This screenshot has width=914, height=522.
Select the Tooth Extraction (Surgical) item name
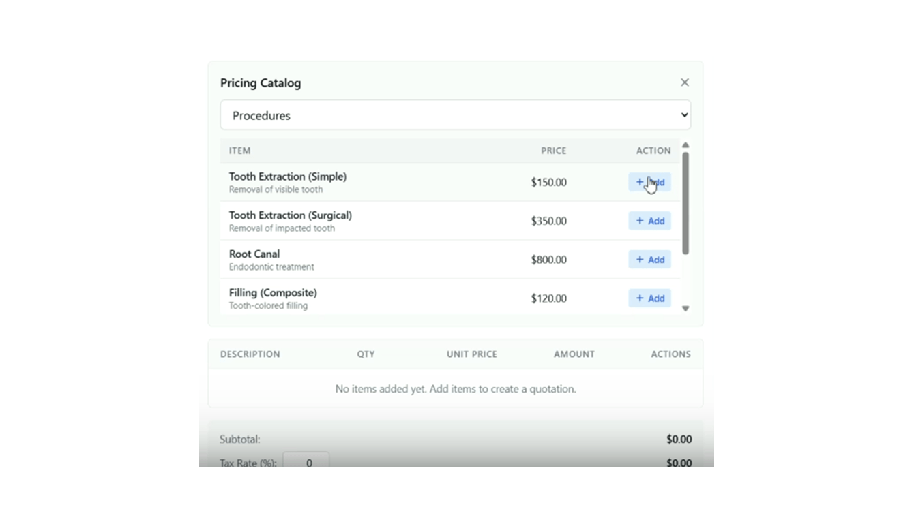coord(291,215)
